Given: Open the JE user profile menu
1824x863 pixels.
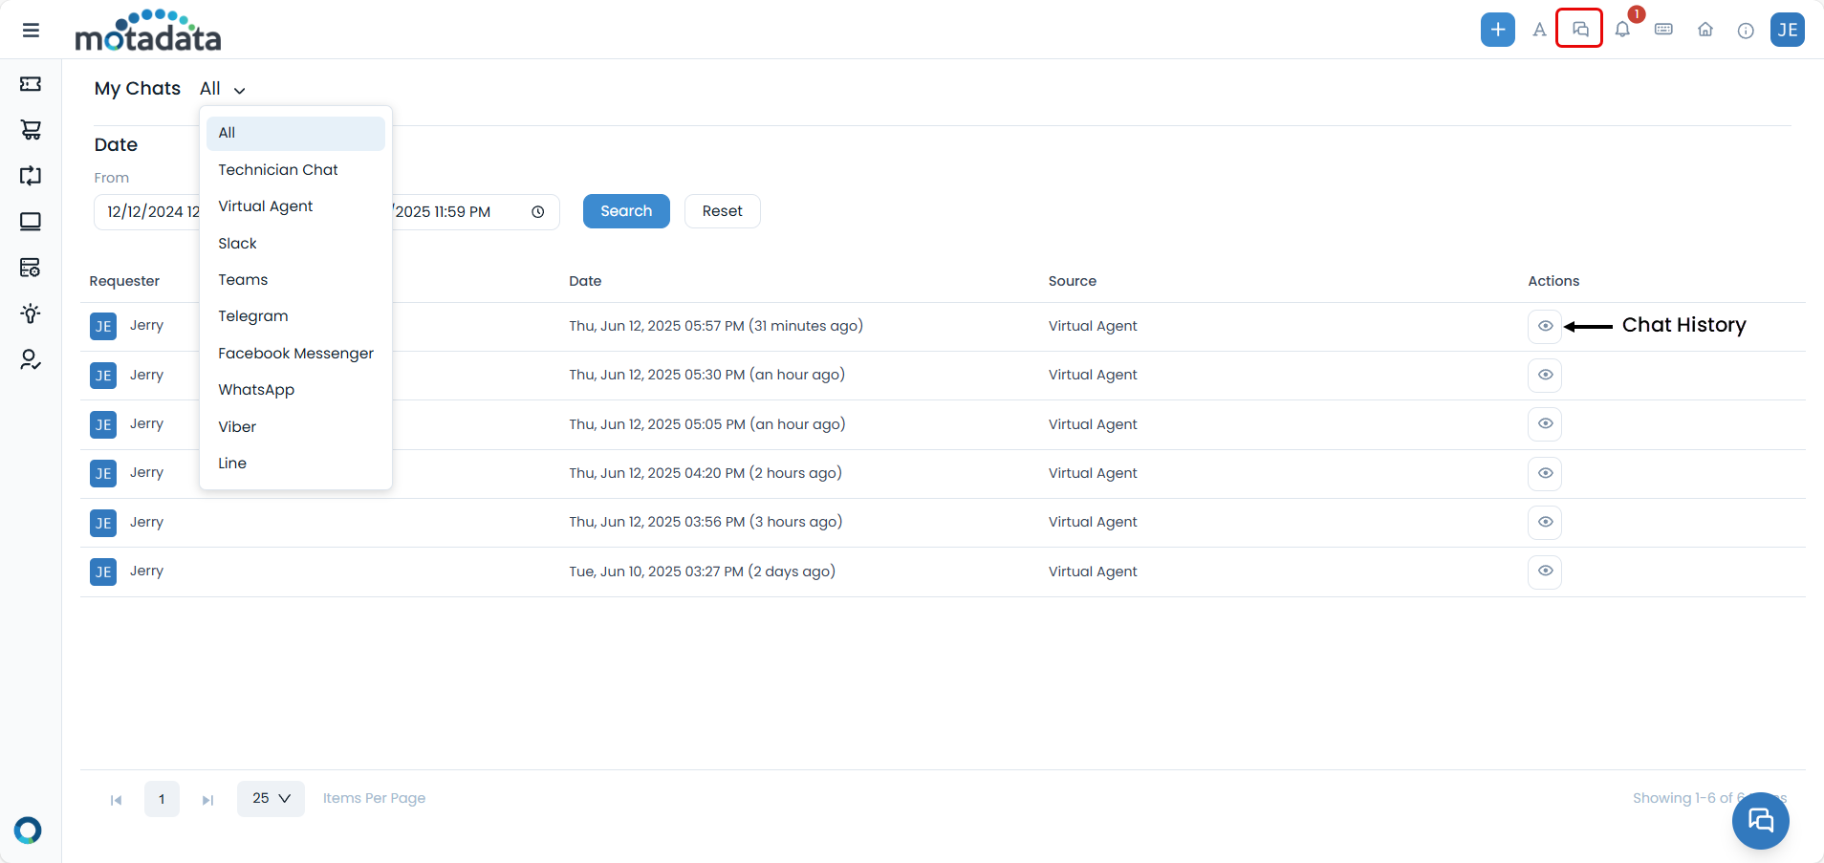Looking at the screenshot, I should [1787, 30].
